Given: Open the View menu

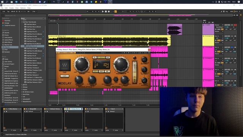Looking at the screenshot, I should (x=17, y=8).
